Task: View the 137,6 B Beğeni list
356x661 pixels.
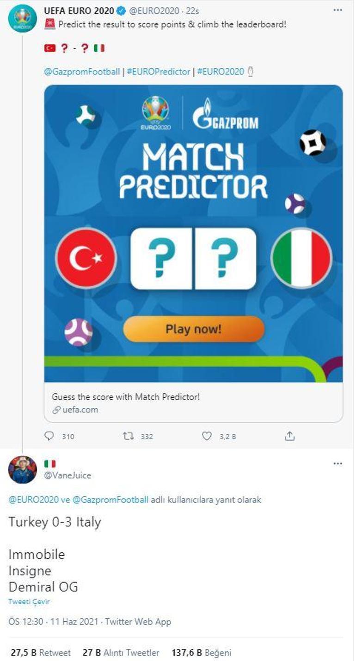Action: (201, 653)
